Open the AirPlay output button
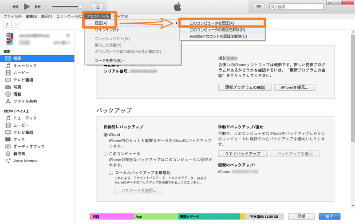 click(98, 7)
